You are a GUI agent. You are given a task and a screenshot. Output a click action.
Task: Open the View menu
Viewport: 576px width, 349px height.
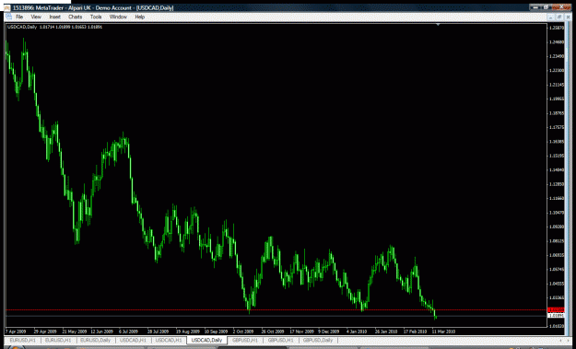tap(36, 17)
